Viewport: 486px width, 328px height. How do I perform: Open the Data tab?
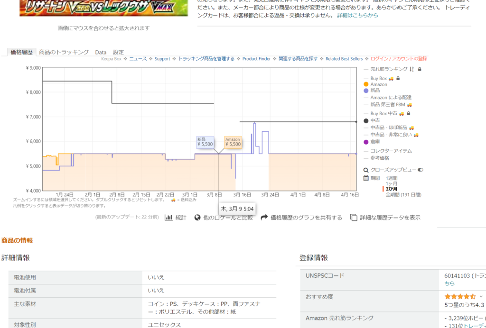point(101,52)
